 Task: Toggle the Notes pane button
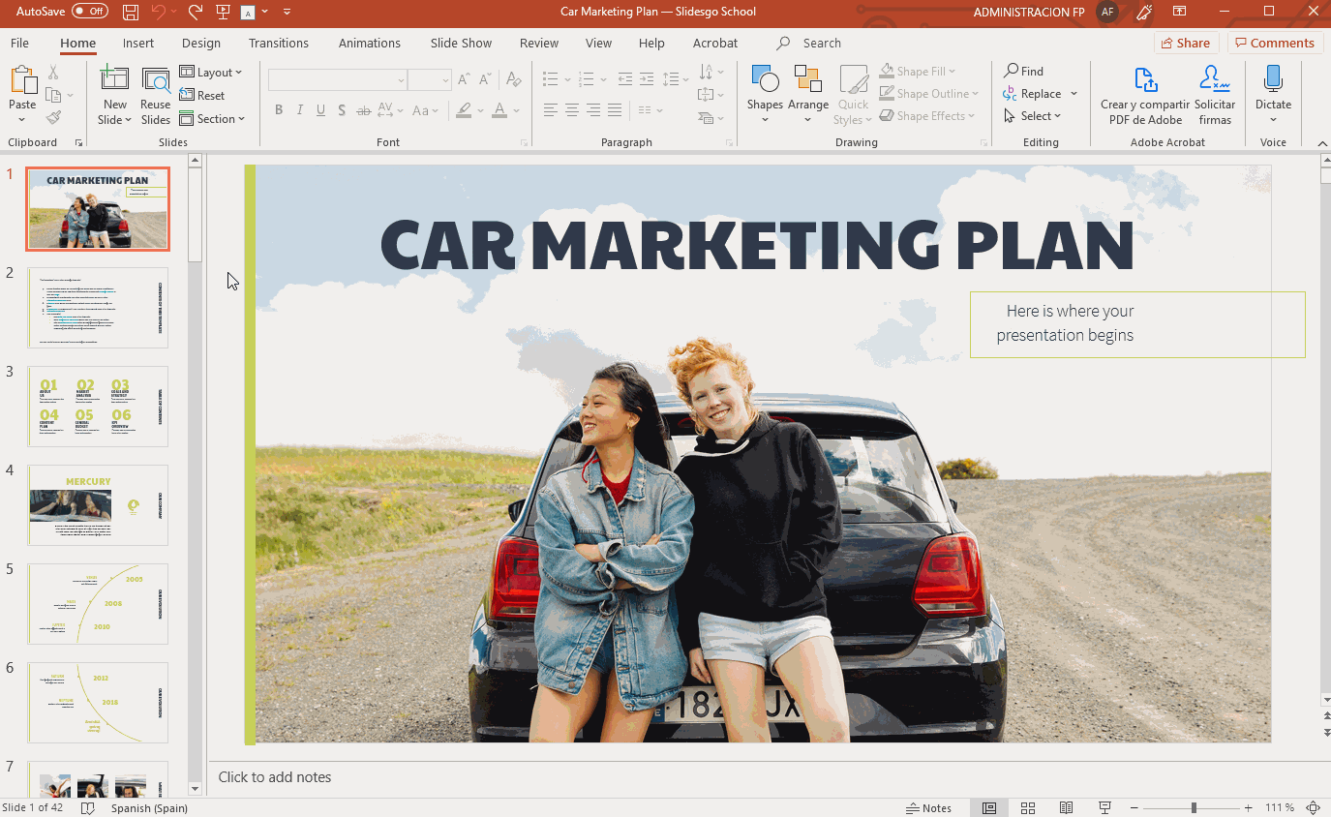[928, 807]
